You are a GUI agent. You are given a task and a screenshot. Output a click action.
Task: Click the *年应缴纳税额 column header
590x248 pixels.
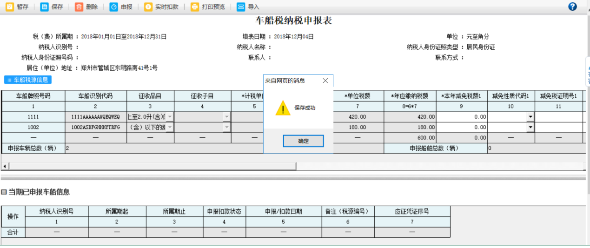pyautogui.click(x=410, y=96)
